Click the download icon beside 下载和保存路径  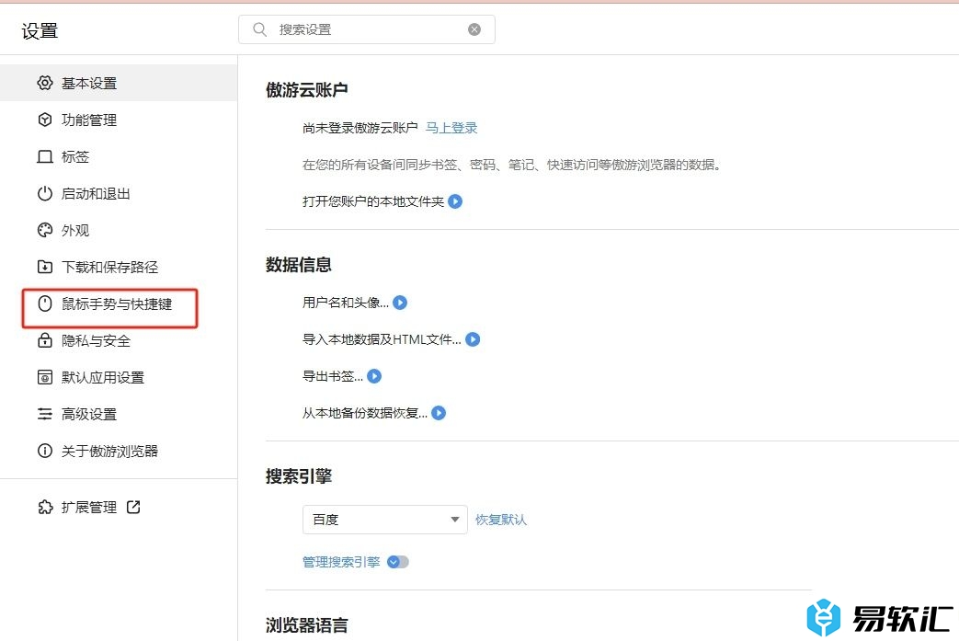45,267
